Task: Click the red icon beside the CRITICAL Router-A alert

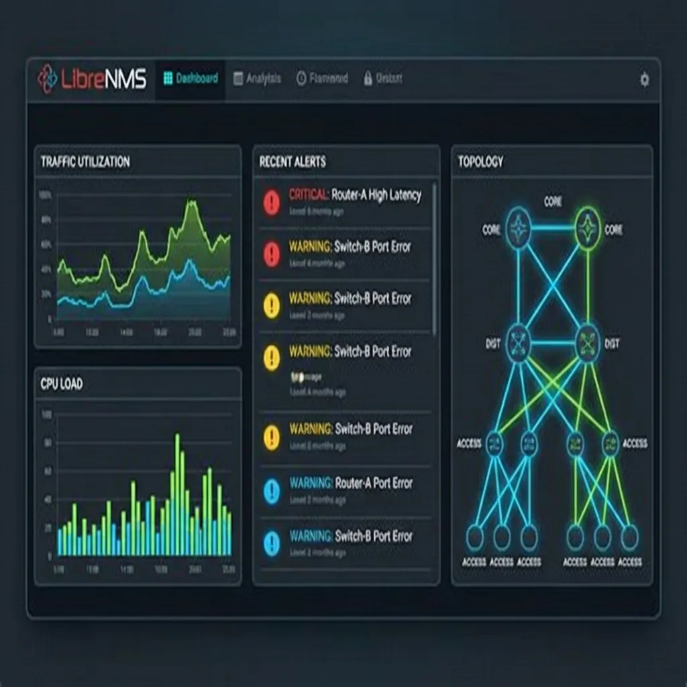Action: point(271,201)
